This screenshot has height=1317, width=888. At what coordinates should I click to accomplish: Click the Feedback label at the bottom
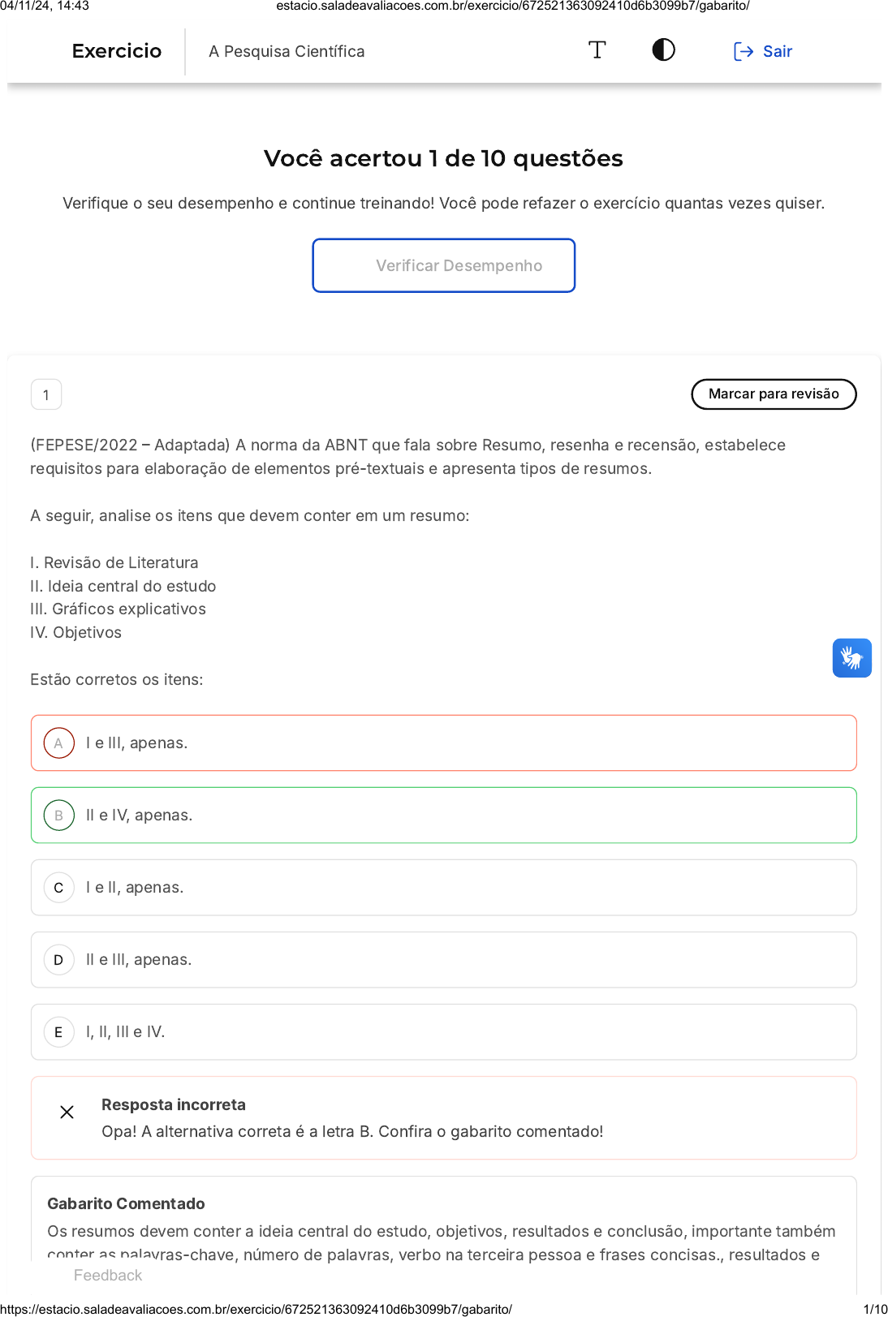coord(108,1275)
